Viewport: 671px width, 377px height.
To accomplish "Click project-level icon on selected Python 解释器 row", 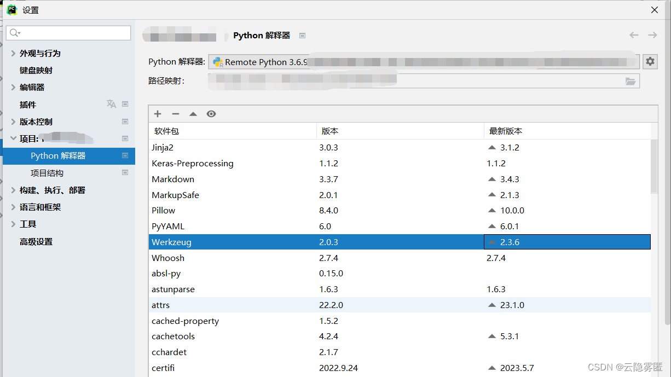I will tap(125, 155).
